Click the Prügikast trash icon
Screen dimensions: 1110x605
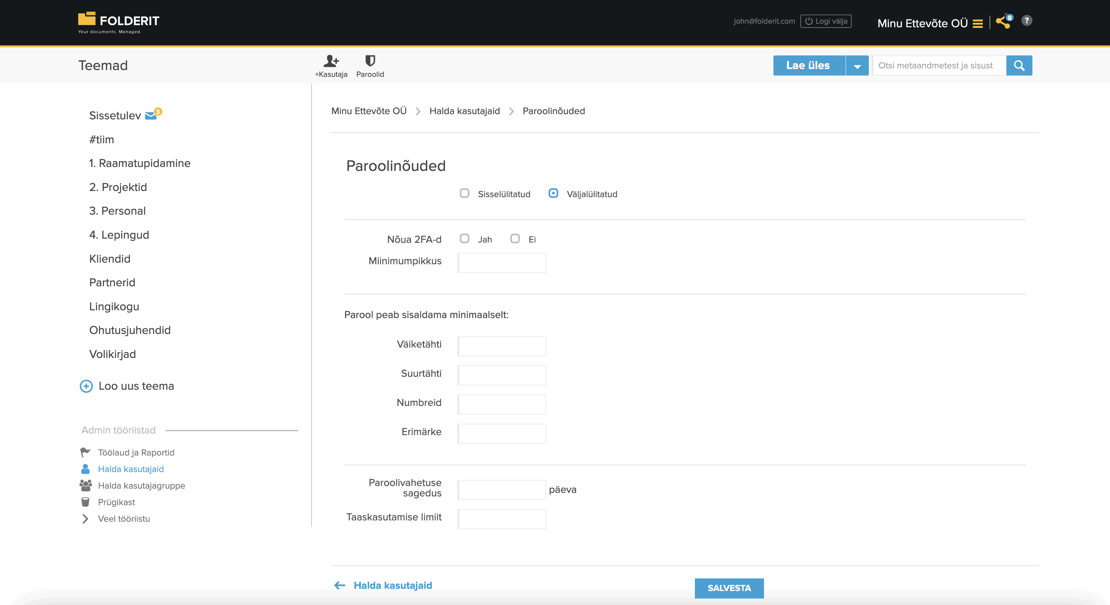85,502
